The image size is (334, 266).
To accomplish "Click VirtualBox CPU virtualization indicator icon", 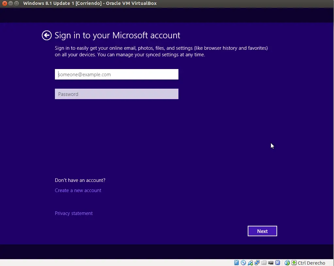I will (x=277, y=263).
